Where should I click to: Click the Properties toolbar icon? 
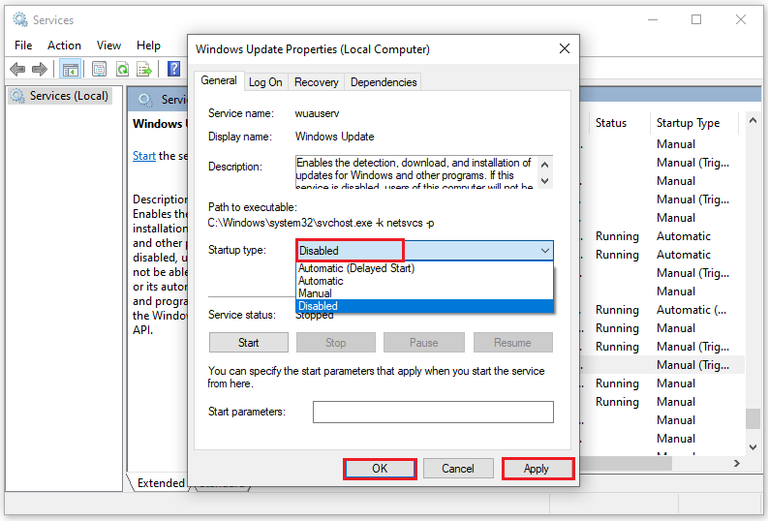pos(99,69)
